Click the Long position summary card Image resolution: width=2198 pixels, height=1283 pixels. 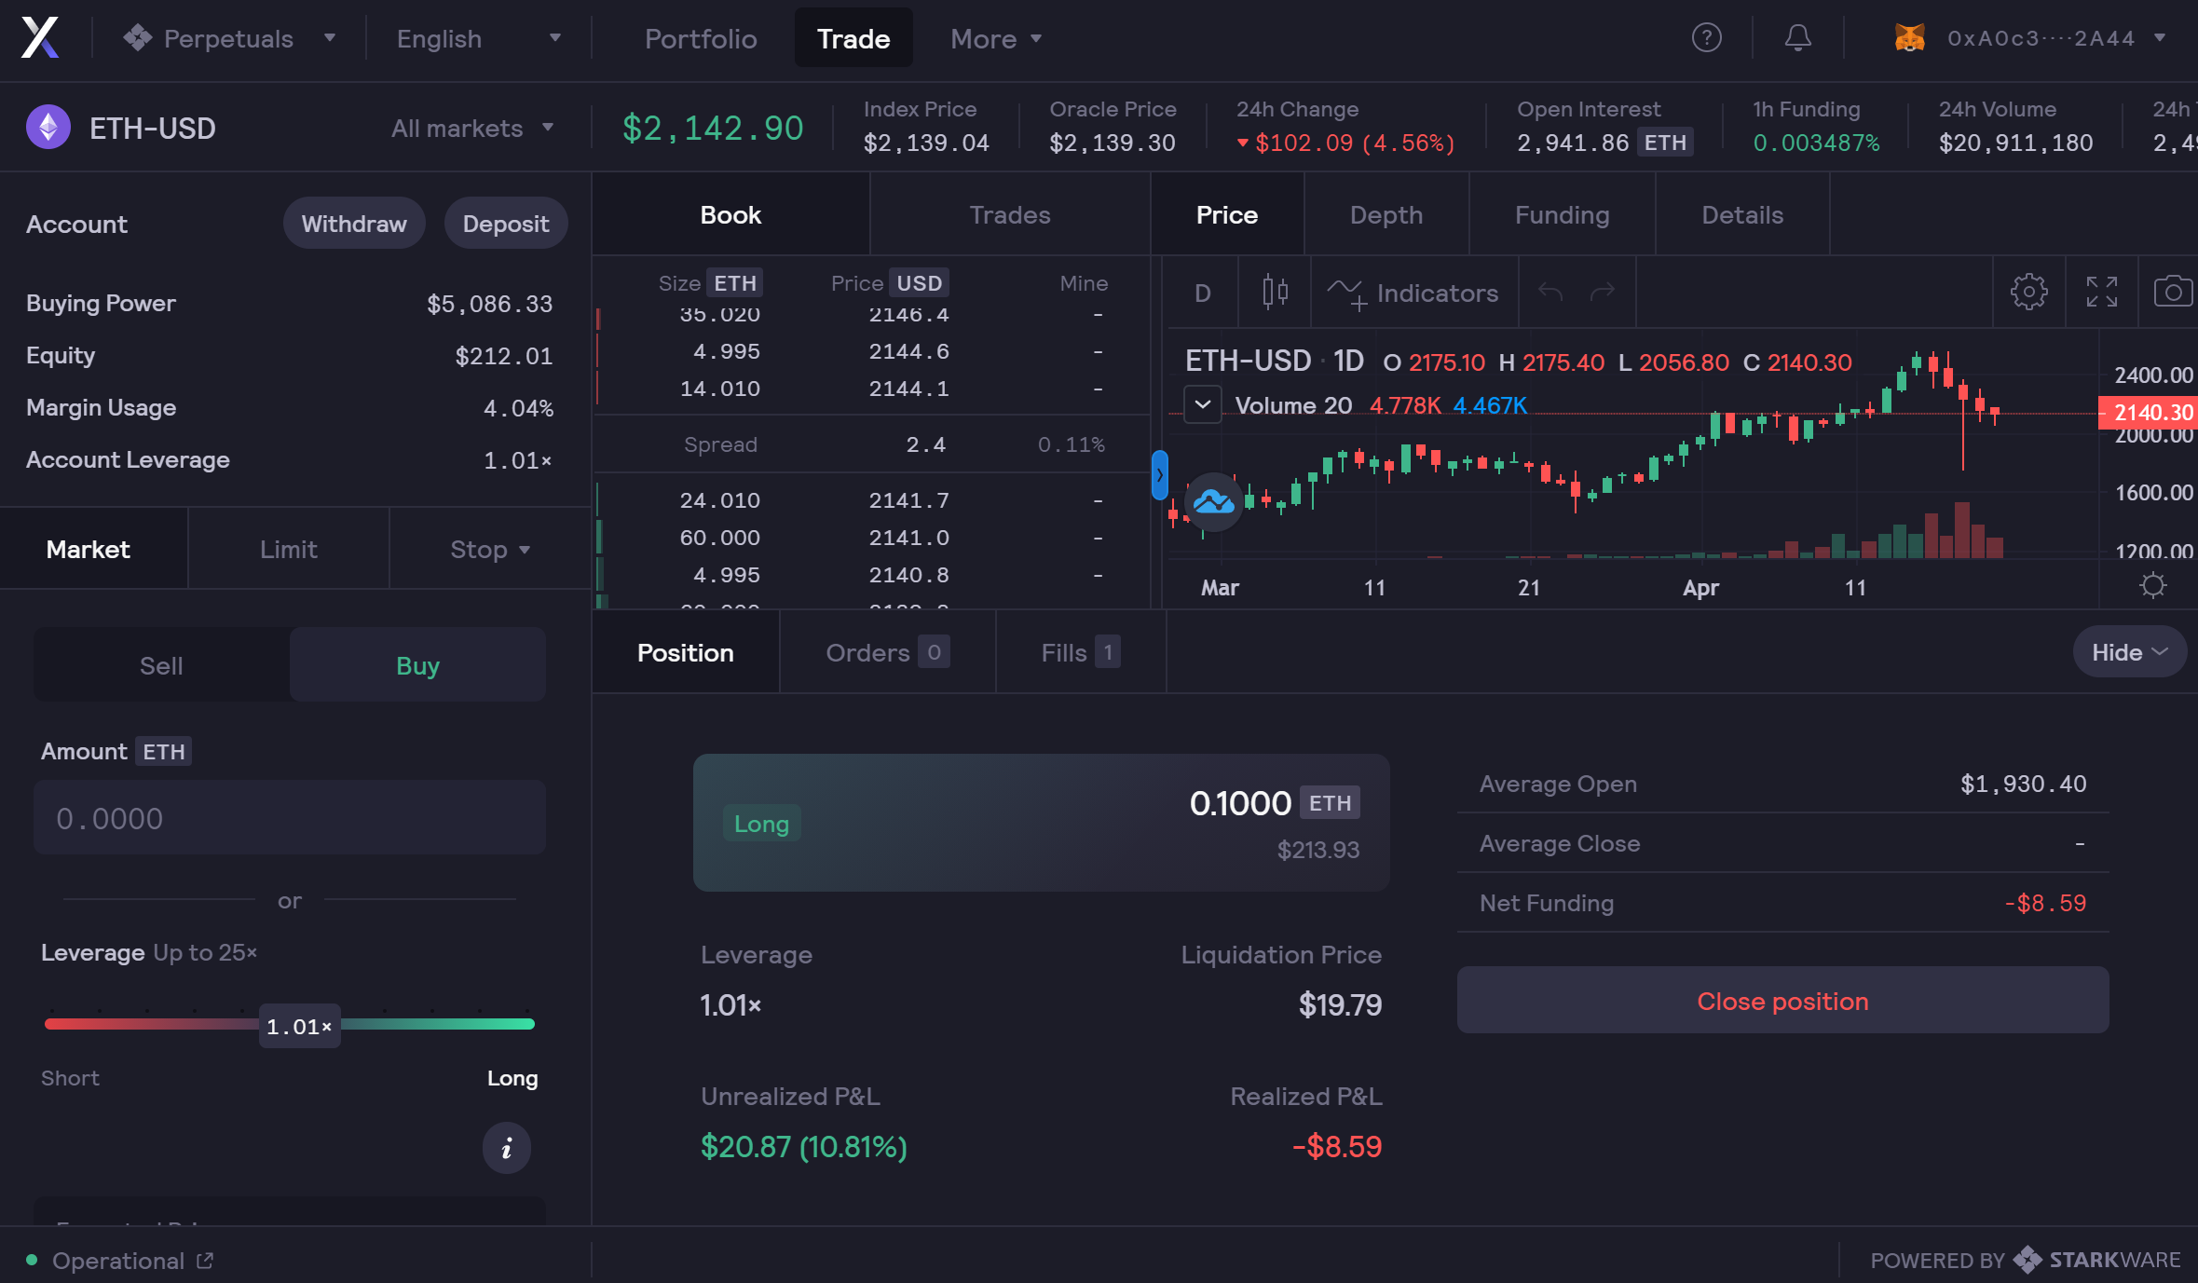click(x=1042, y=823)
